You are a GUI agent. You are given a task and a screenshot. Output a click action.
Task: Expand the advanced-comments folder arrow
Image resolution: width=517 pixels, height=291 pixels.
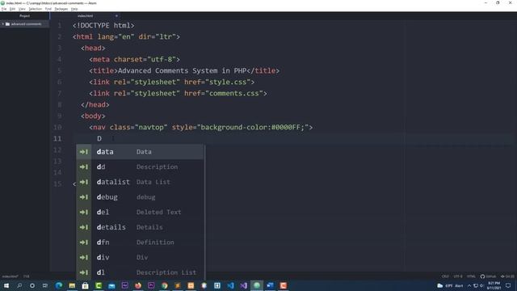(3, 24)
